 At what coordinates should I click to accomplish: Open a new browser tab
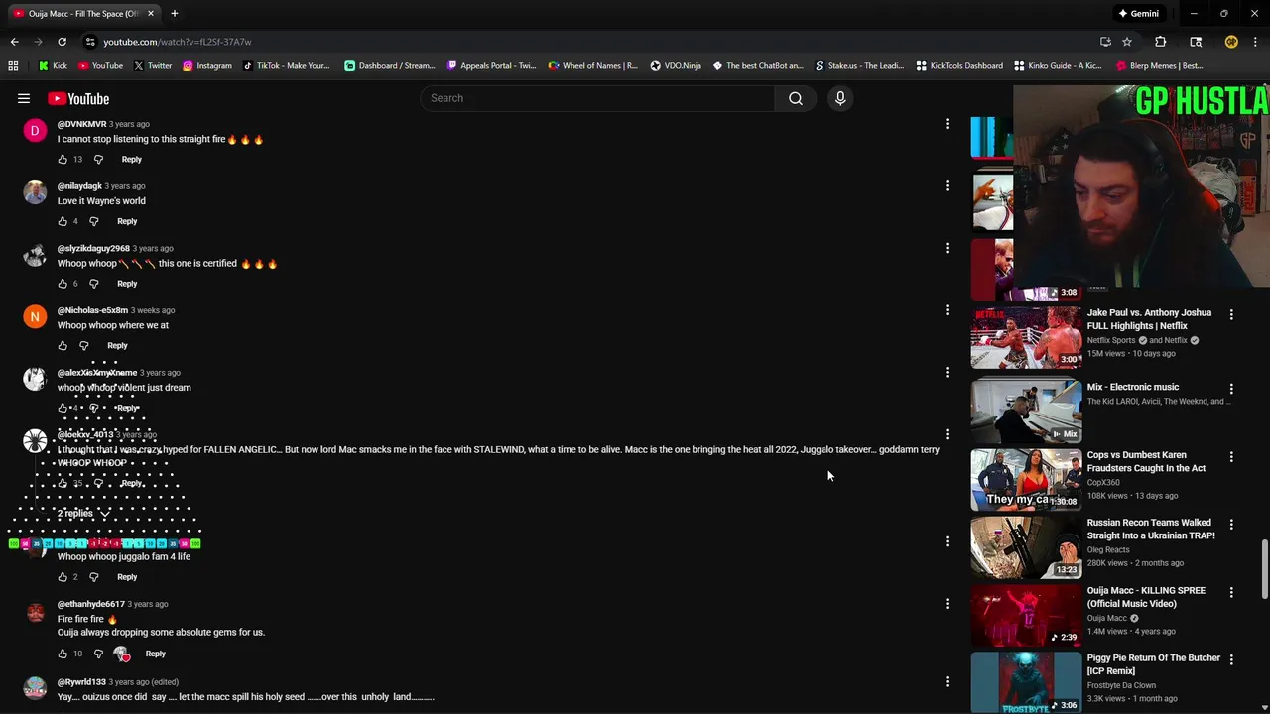pyautogui.click(x=175, y=14)
